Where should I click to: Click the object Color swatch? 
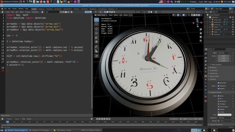click(x=224, y=115)
